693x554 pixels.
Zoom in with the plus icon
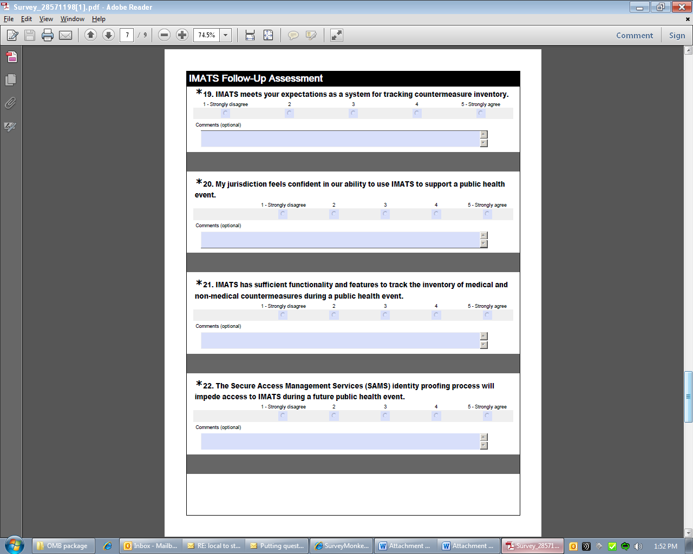tap(182, 35)
